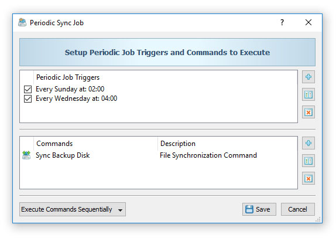Viewport: 336px width, 238px height.
Task: Edit the selected job trigger
Action: pos(308,94)
